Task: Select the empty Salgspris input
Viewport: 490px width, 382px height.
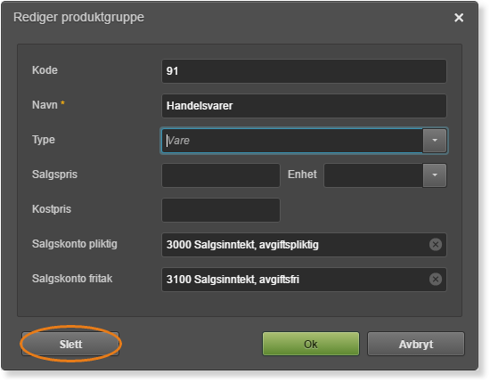Action: 221,175
